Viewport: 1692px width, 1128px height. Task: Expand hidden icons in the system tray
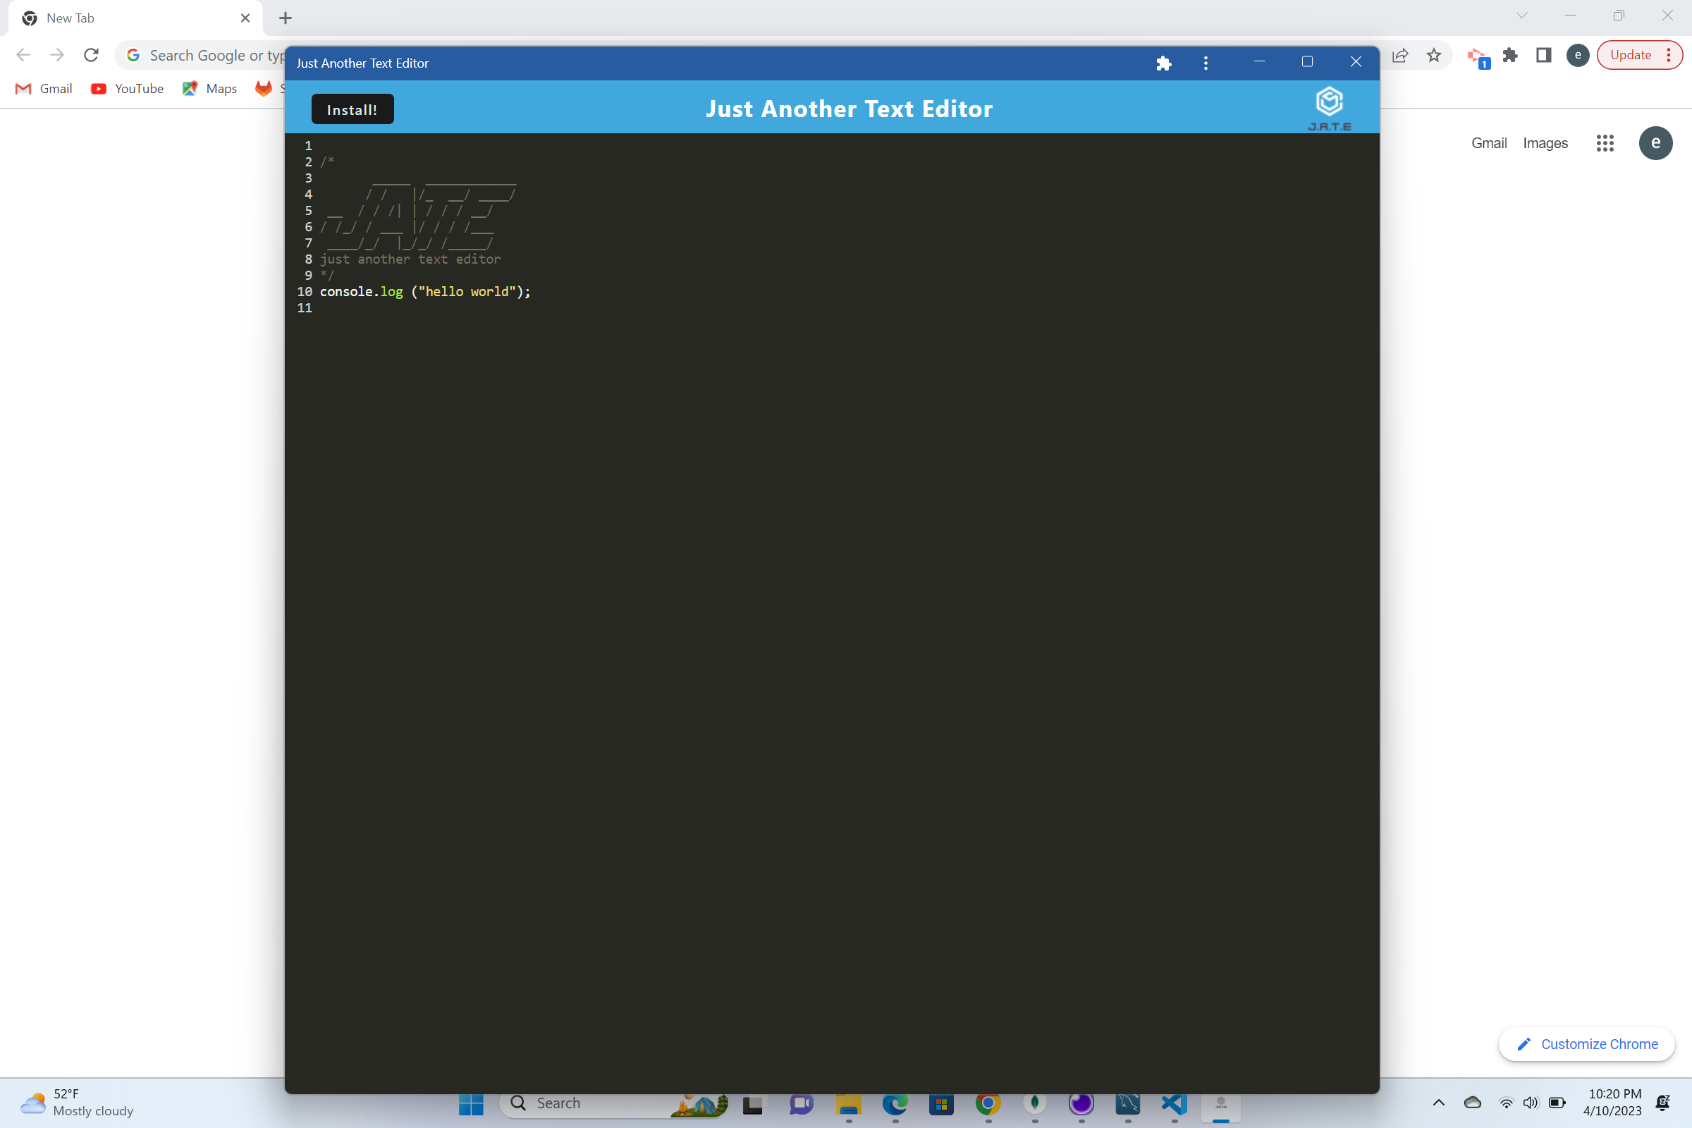coord(1439,1103)
